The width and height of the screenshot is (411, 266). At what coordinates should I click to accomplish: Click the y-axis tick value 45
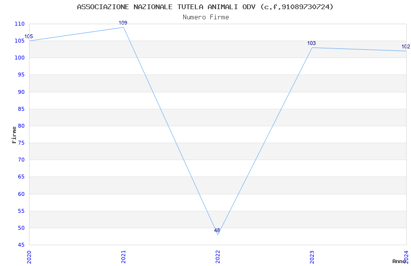click(x=21, y=245)
